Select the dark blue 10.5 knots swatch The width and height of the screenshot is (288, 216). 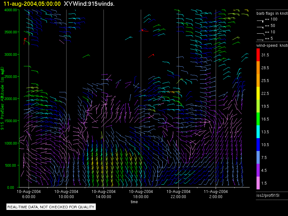(258, 145)
